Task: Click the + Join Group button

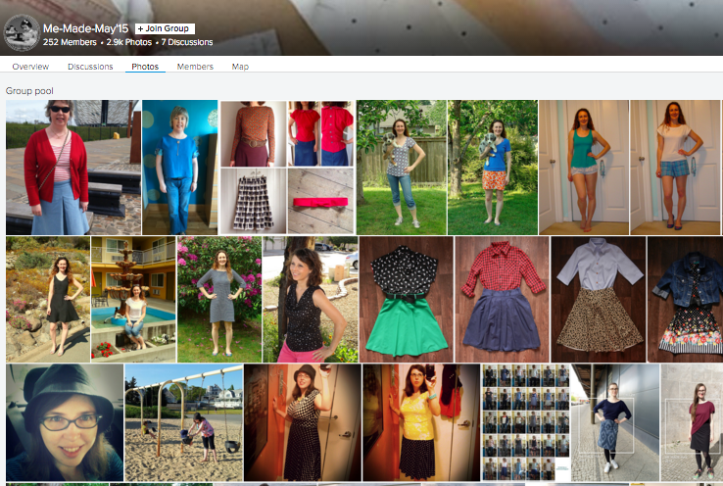Action: click(x=165, y=28)
